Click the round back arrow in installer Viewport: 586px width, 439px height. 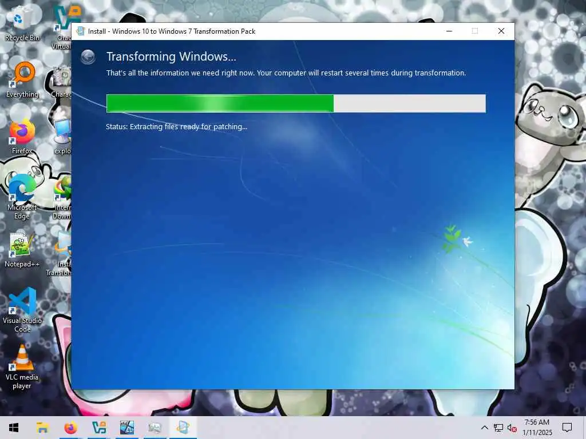88,57
